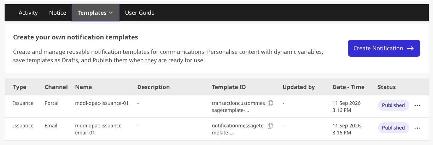Viewport: 433px width, 145px height.
Task: Open the Notice tab
Action: [x=58, y=13]
